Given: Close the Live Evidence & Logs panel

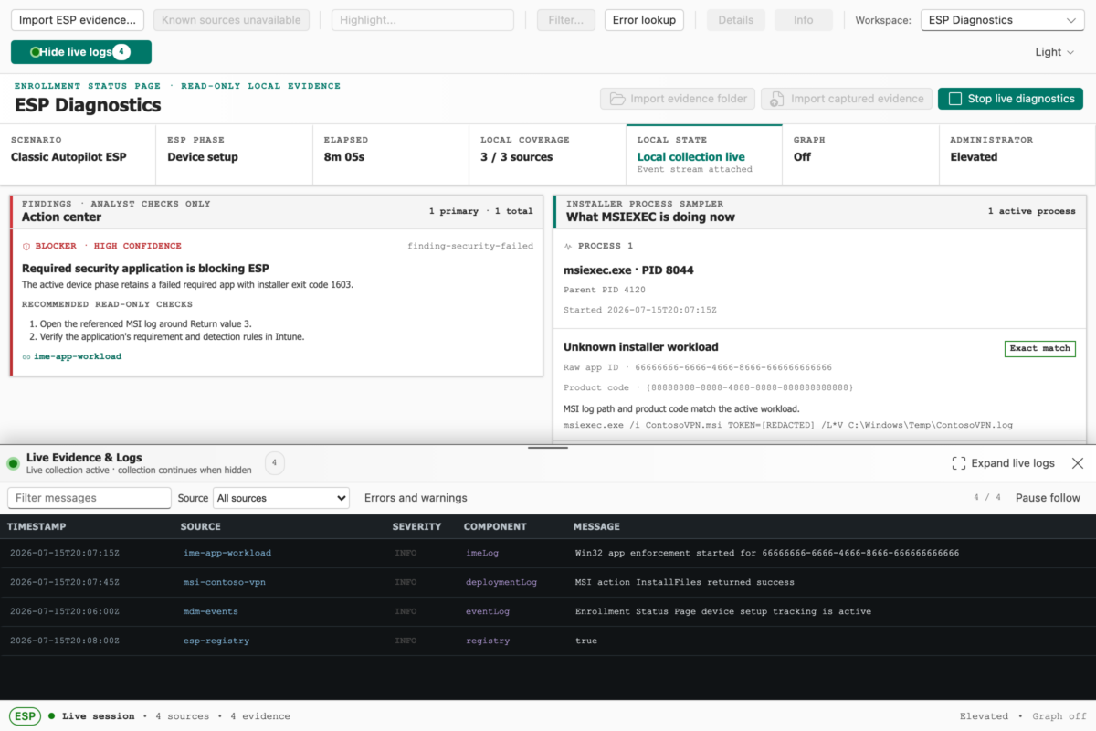Looking at the screenshot, I should (x=1078, y=463).
